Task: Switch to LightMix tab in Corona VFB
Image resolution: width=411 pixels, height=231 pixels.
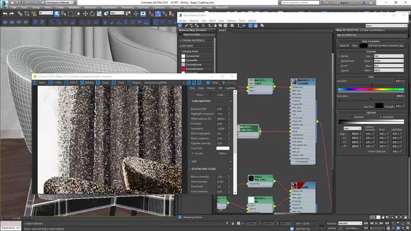Action: (x=230, y=89)
